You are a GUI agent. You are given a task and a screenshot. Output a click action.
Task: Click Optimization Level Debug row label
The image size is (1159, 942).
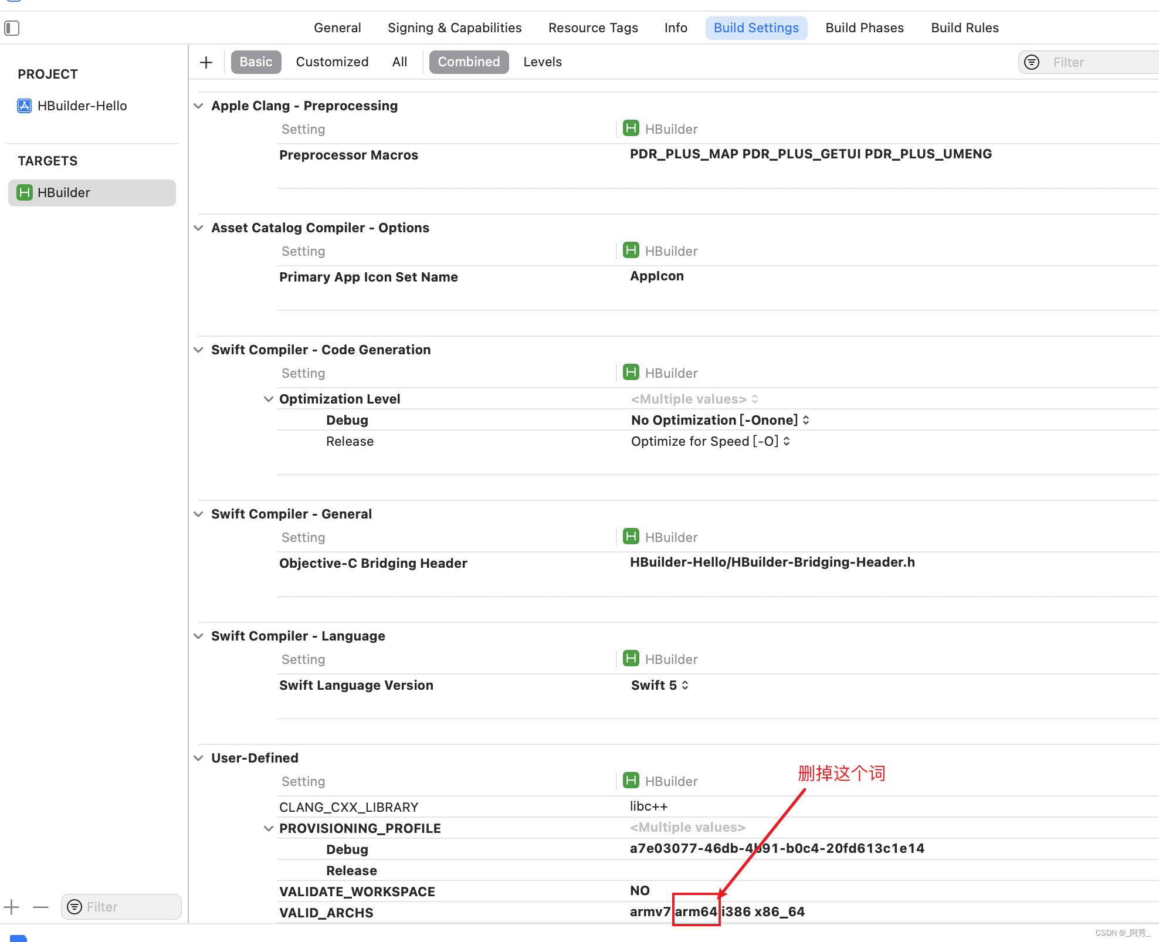click(347, 420)
